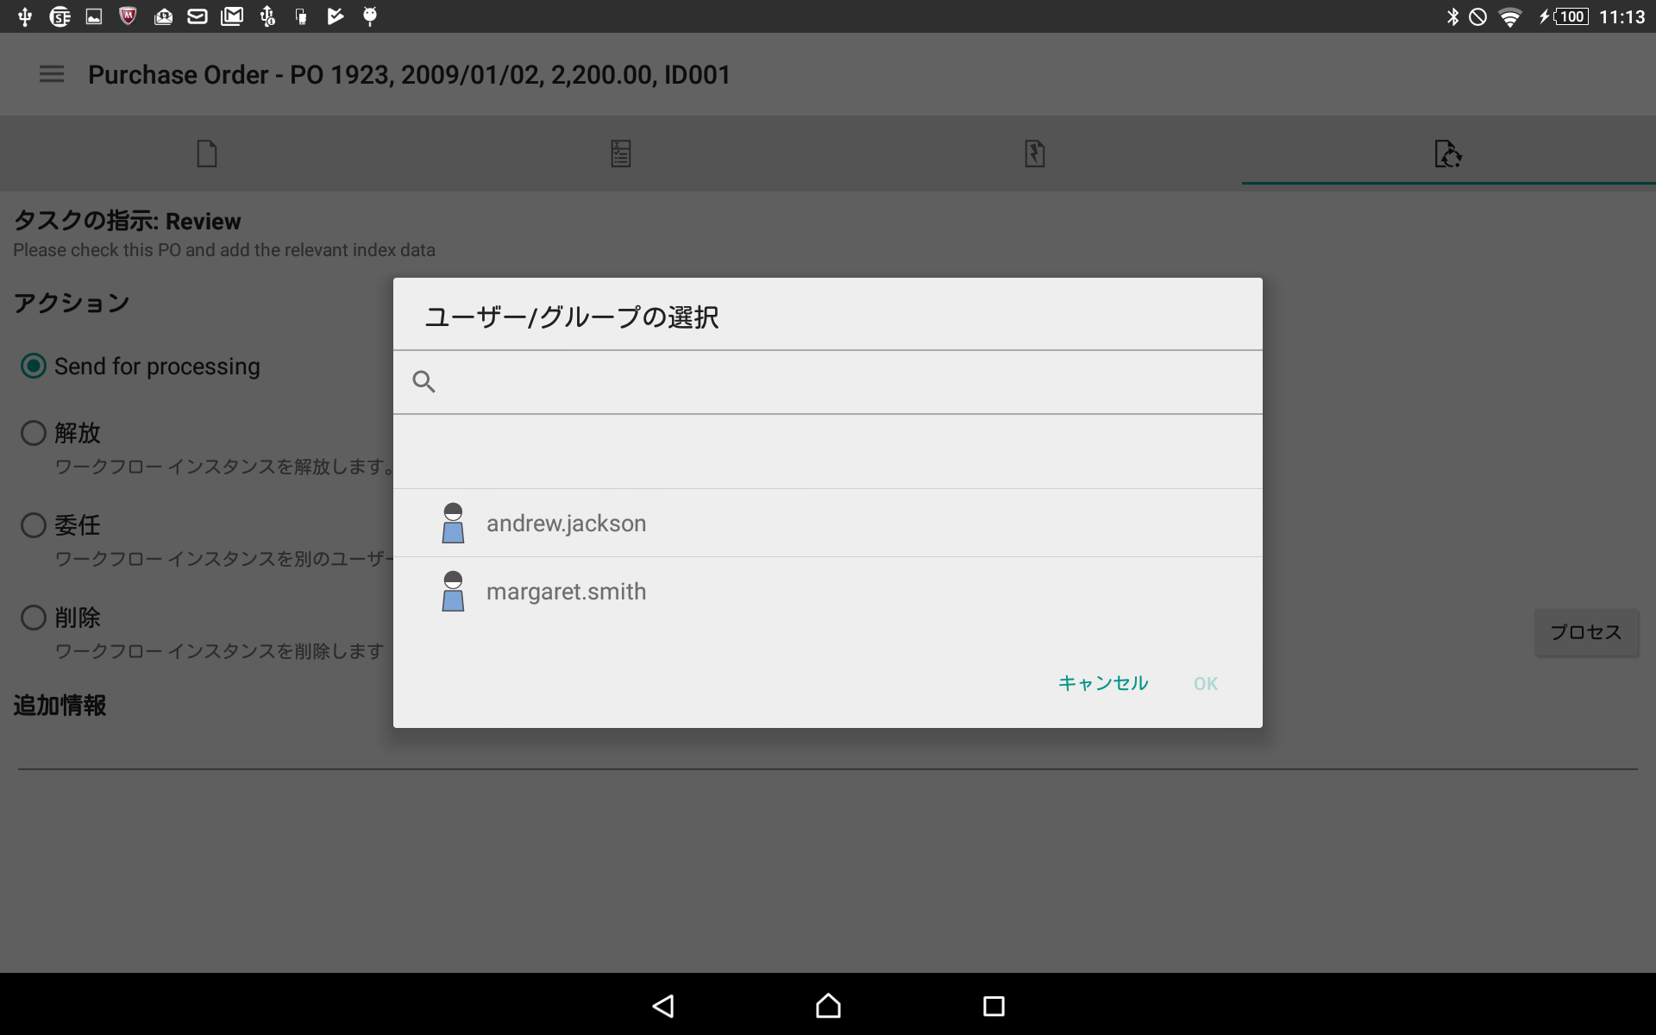1656x1035 pixels.
Task: Click the Please check this PO instruction text
Action: tap(224, 250)
